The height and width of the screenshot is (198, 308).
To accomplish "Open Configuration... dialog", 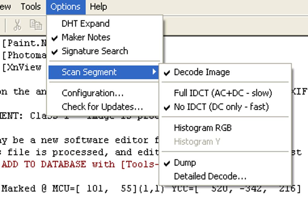I will [92, 93].
